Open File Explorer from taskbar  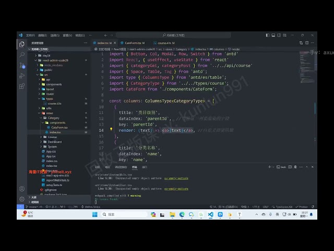pyautogui.click(x=172, y=214)
